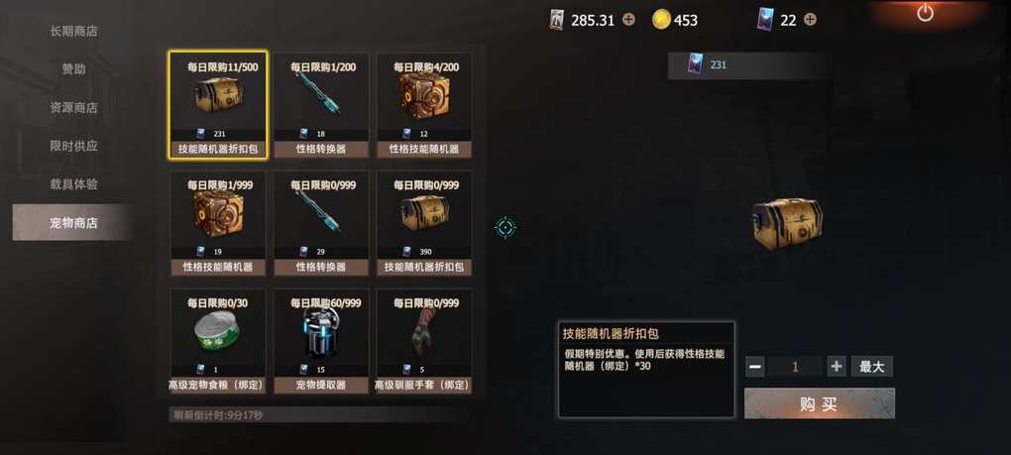The height and width of the screenshot is (455, 1011).
Task: Click the power icon at top right
Action: [925, 13]
